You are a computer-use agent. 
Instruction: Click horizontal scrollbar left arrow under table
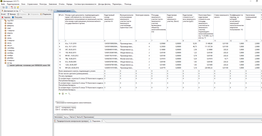[55, 114]
